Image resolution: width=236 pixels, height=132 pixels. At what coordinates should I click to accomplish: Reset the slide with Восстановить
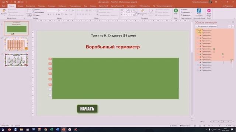38,12
